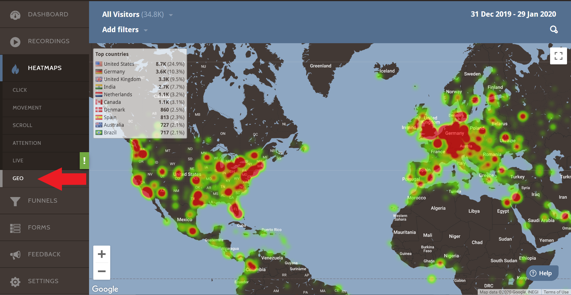Select the Click heatmap section

(x=20, y=90)
